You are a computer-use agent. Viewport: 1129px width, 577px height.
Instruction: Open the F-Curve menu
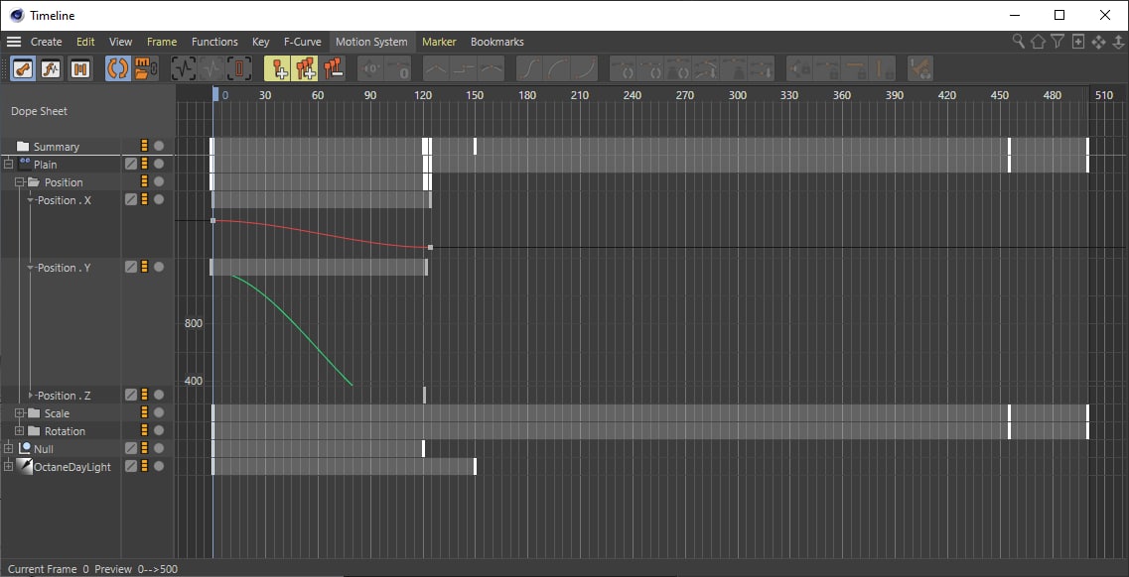303,42
